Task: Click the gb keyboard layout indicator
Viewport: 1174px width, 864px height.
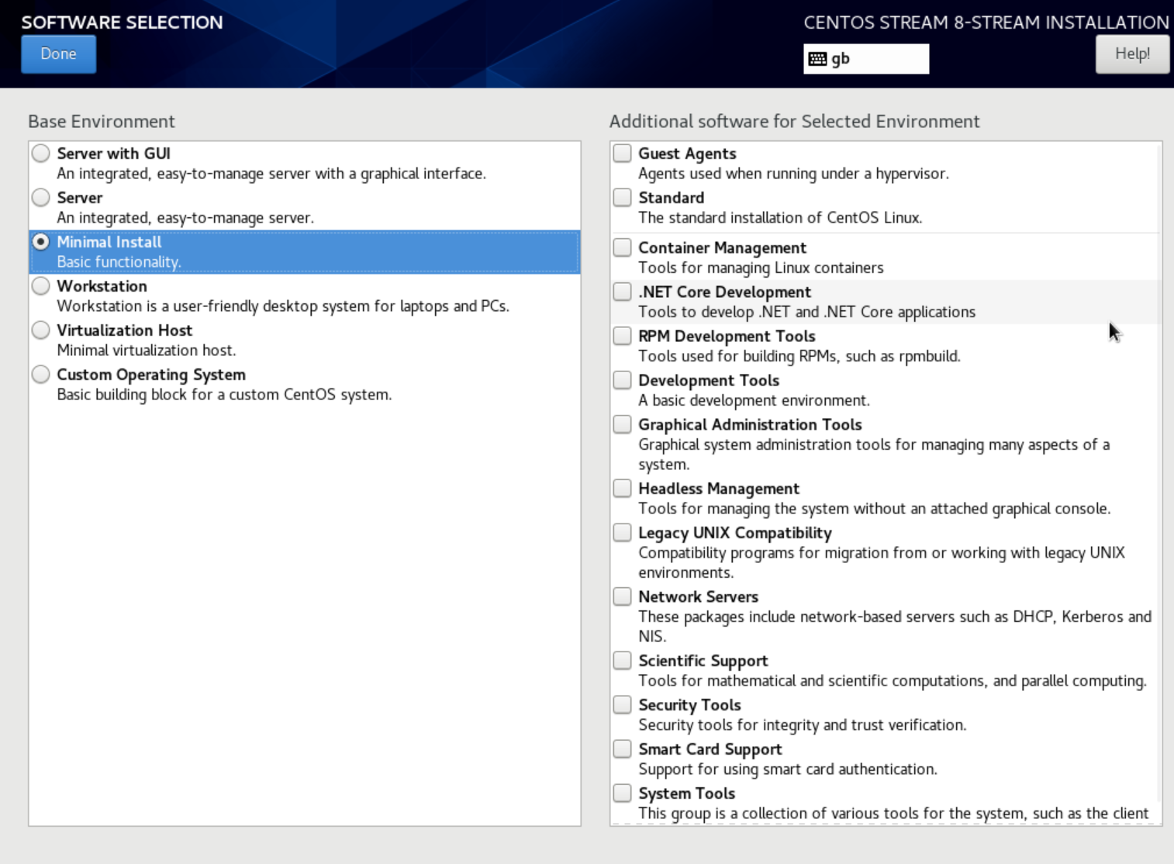Action: click(x=866, y=59)
